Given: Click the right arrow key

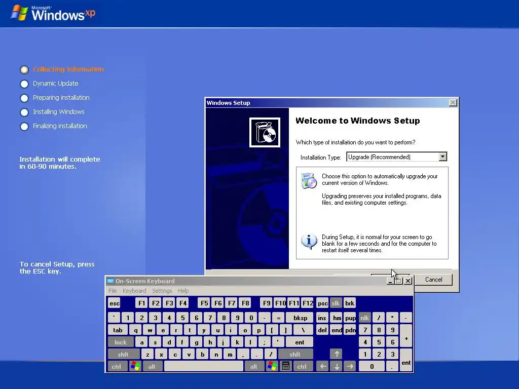Looking at the screenshot, I should [350, 367].
